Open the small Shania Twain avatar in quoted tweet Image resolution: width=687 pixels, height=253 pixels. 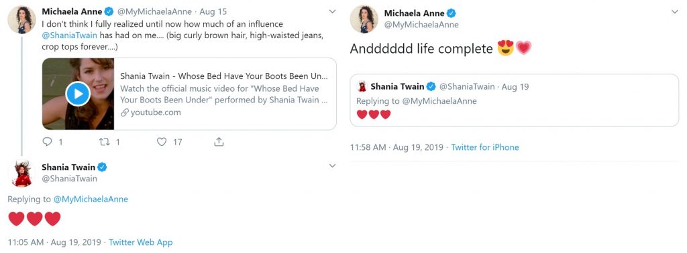click(362, 86)
